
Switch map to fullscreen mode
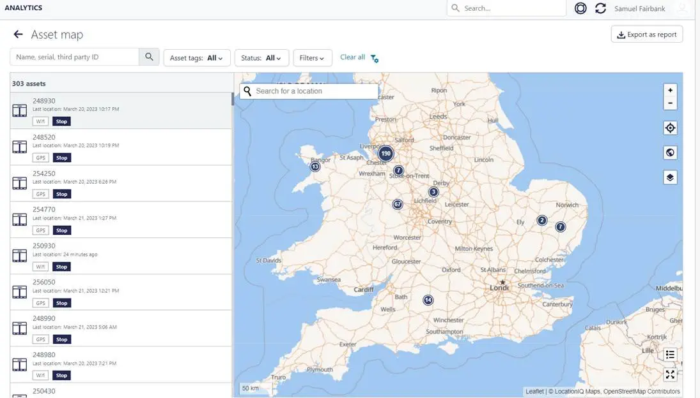coord(670,374)
